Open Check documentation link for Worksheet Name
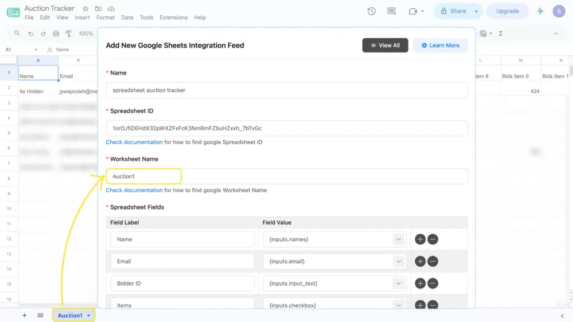The width and height of the screenshot is (573, 322). click(134, 190)
